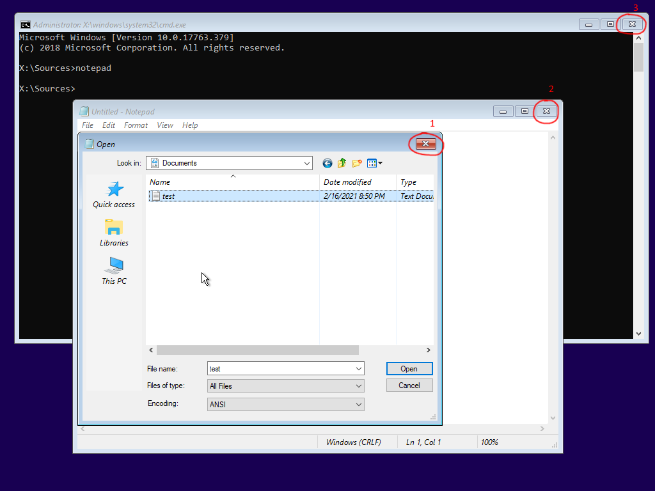655x491 pixels.
Task: Click date 2/16/2021 8:50 PM cell
Action: tap(354, 196)
